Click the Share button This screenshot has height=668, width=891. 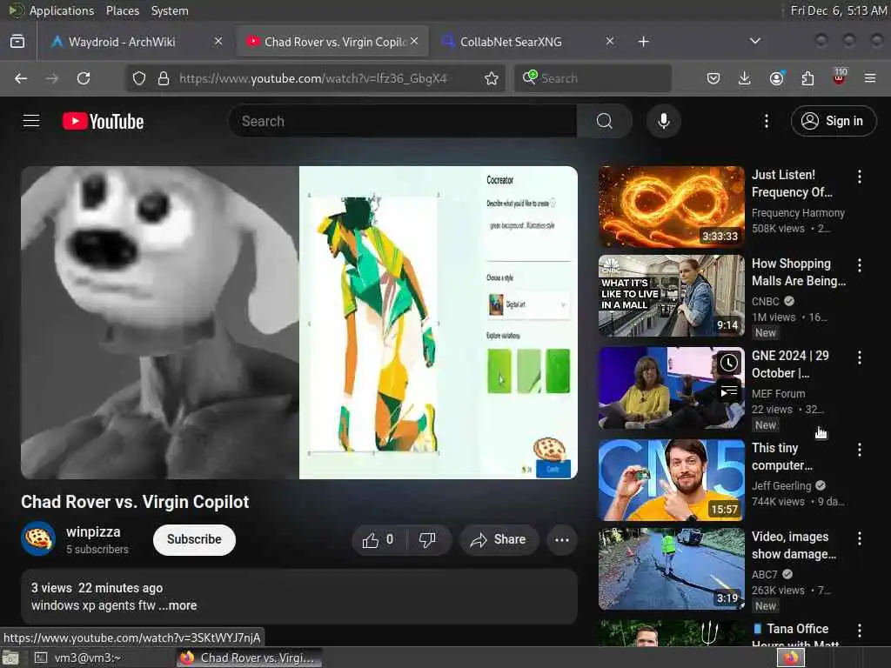click(x=499, y=539)
